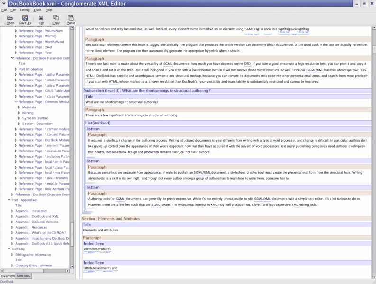Click the first listitem header
This screenshot has height=284, width=376.
[x=229, y=129]
